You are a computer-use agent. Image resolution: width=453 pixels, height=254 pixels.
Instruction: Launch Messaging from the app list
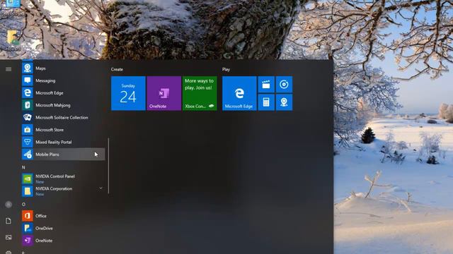click(63, 80)
